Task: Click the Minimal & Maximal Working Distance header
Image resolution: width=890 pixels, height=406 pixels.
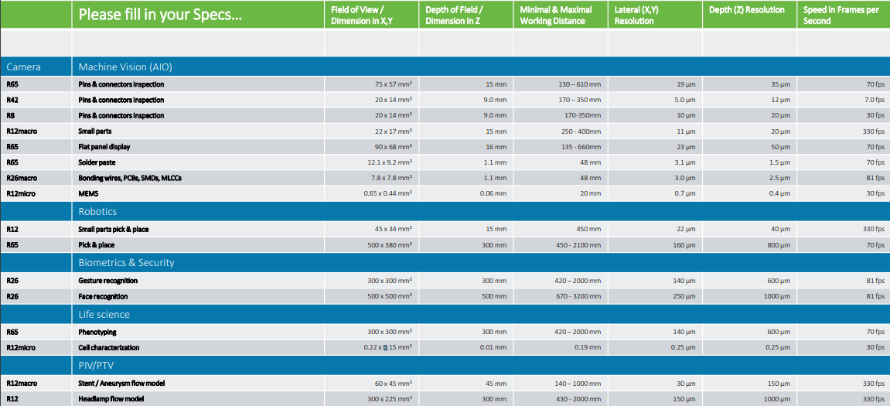Action: point(560,15)
